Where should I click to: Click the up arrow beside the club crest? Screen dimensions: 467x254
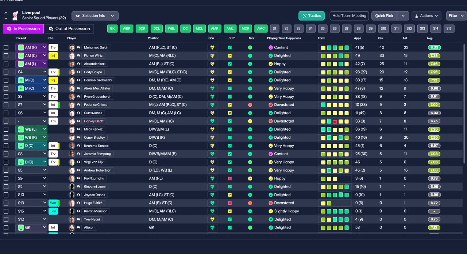tap(6, 13)
